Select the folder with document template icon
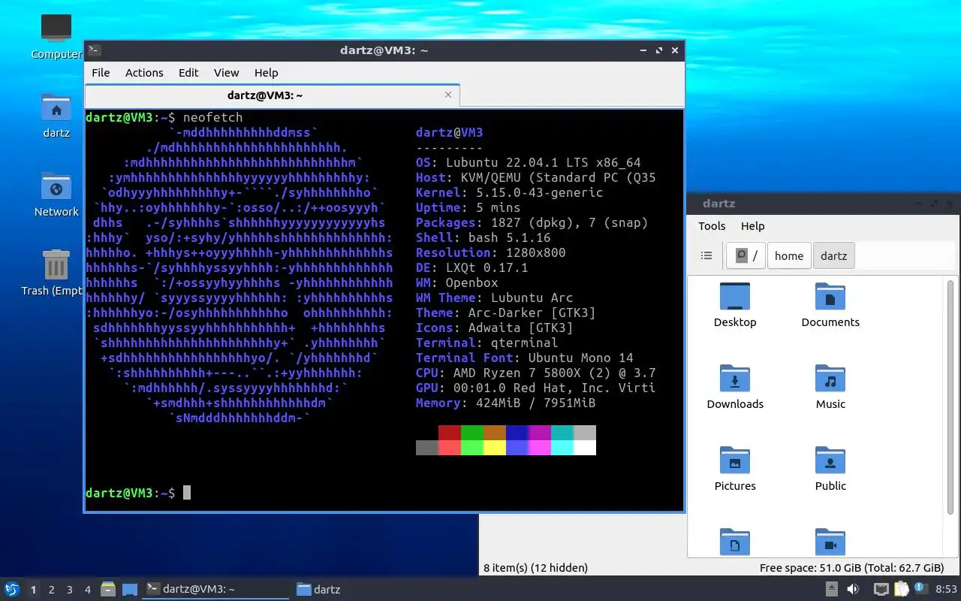This screenshot has height=601, width=961. pyautogui.click(x=735, y=542)
